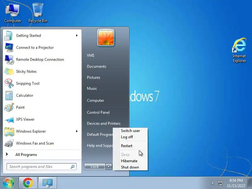Open Devices and Printers link
This screenshot has width=252, height=189.
(x=104, y=123)
